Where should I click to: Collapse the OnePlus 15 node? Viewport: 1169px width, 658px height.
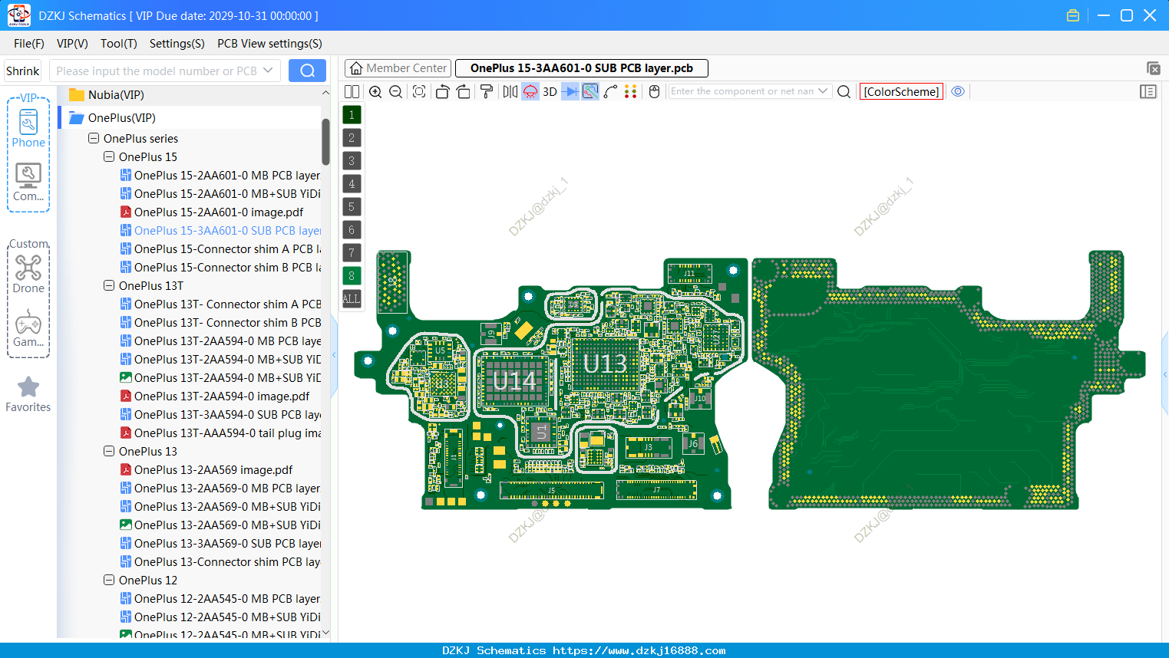click(109, 157)
